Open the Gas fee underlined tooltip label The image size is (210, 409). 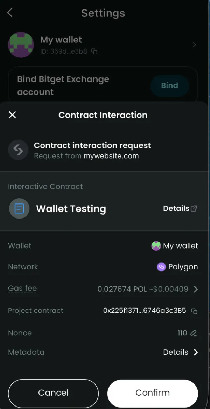[22, 288]
